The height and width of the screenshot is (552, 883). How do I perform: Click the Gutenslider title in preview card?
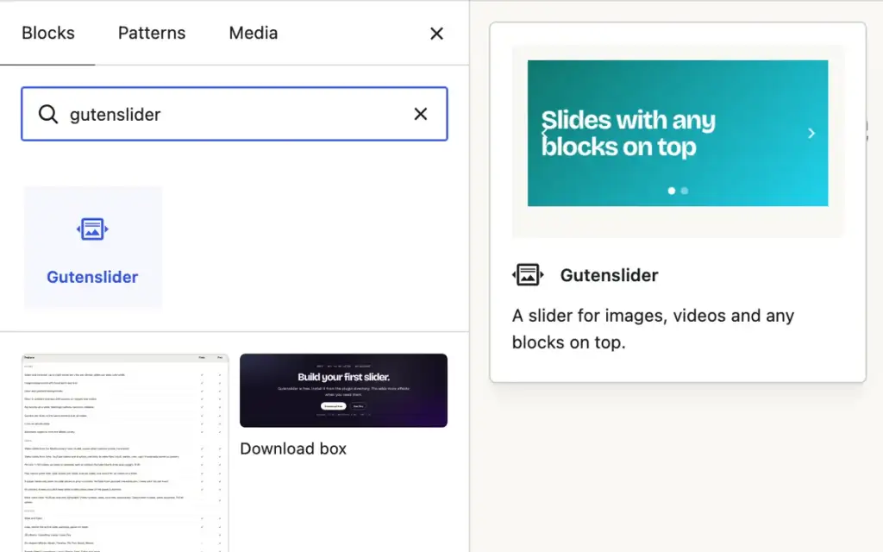coord(609,275)
